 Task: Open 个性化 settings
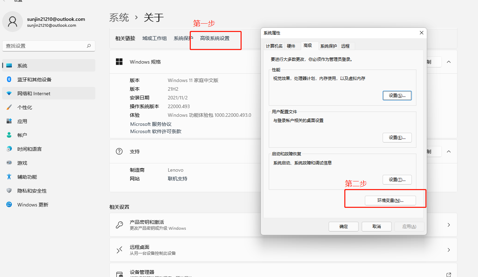pyautogui.click(x=49, y=107)
